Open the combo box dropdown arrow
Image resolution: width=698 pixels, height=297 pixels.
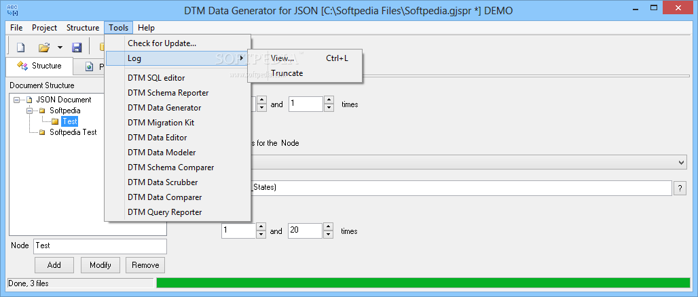coord(682,162)
